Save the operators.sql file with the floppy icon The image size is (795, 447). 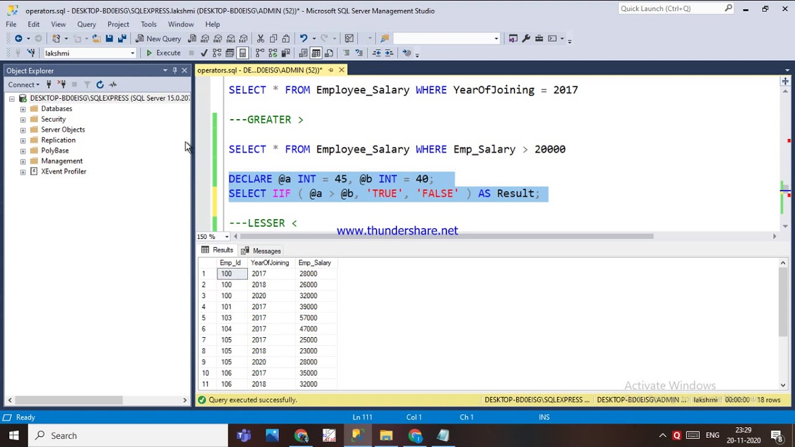click(x=109, y=38)
